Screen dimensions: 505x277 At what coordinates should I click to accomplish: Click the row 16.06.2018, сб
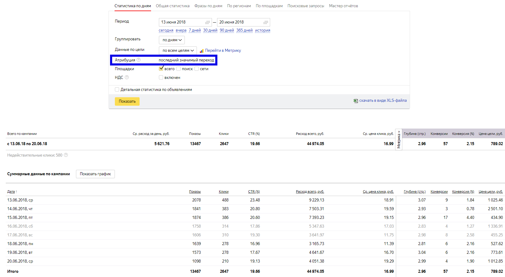255,226
